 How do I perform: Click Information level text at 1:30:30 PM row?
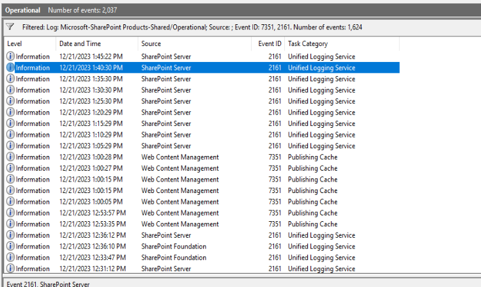(33, 90)
